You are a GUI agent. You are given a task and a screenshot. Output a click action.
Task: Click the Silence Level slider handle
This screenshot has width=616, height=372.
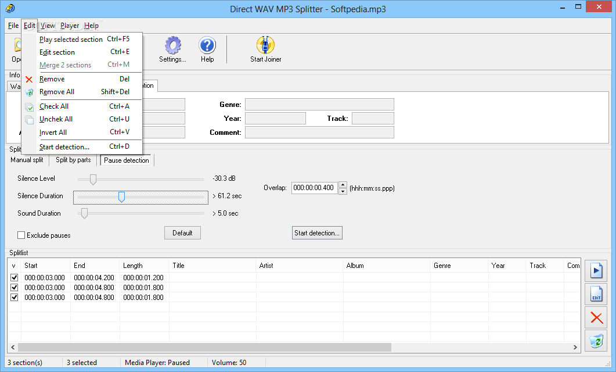point(93,179)
